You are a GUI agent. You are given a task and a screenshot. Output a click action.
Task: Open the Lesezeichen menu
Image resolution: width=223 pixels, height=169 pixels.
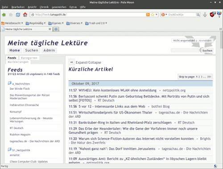click(59, 7)
